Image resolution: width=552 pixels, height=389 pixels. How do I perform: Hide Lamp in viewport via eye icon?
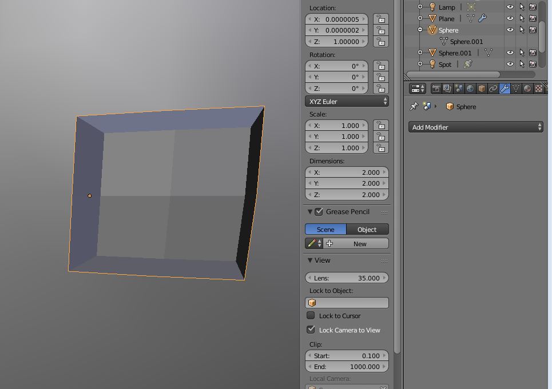[510, 7]
